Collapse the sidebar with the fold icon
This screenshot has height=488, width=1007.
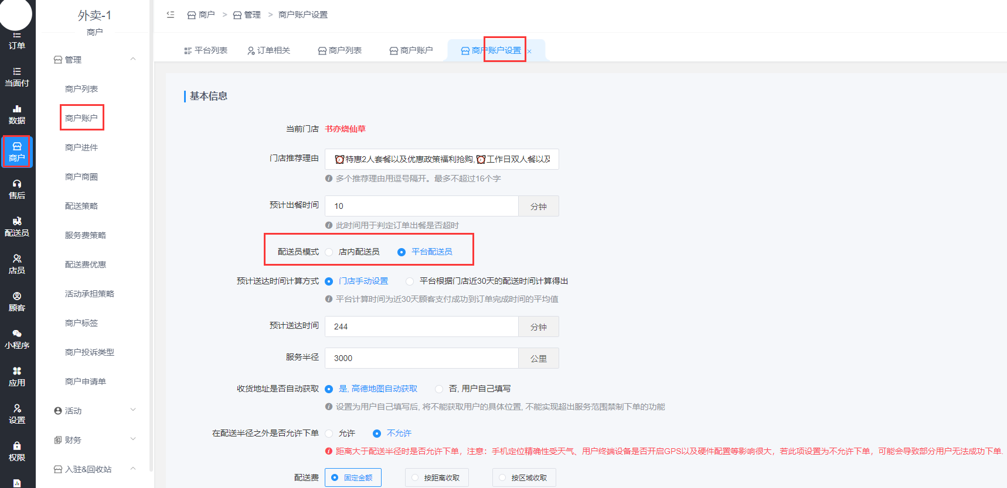click(x=171, y=15)
